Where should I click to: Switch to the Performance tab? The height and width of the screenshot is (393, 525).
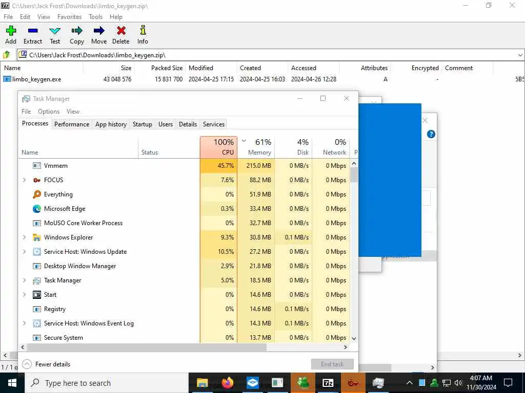[x=72, y=124]
